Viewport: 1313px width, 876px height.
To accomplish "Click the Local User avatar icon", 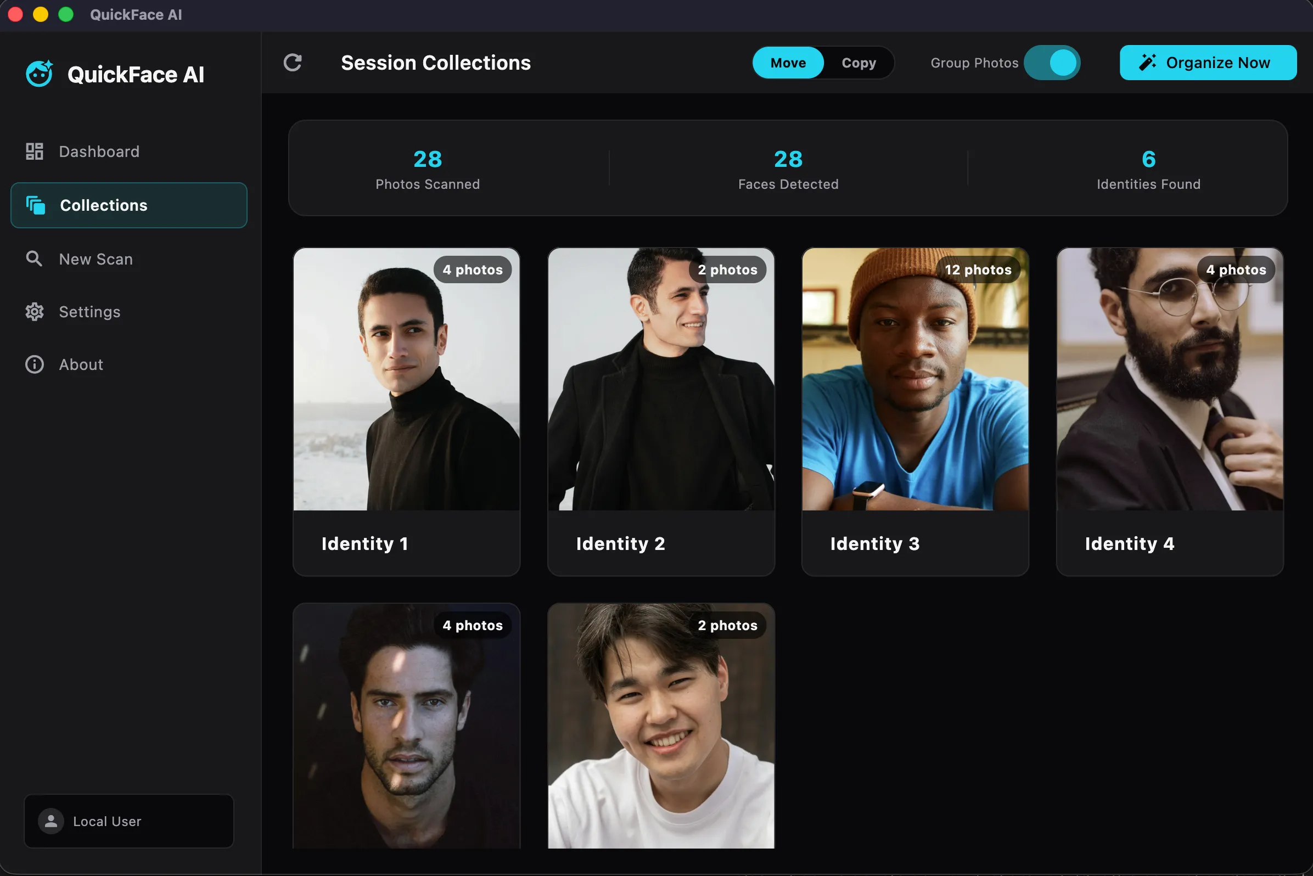I will (x=51, y=821).
